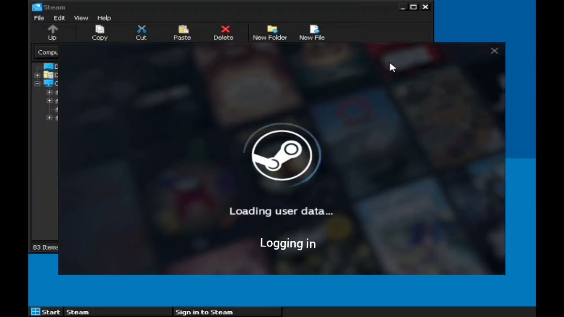
Task: Minimize the file manager window
Action: (403, 7)
